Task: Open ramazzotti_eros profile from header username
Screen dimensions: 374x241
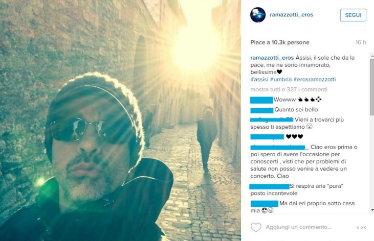Action: pos(291,15)
